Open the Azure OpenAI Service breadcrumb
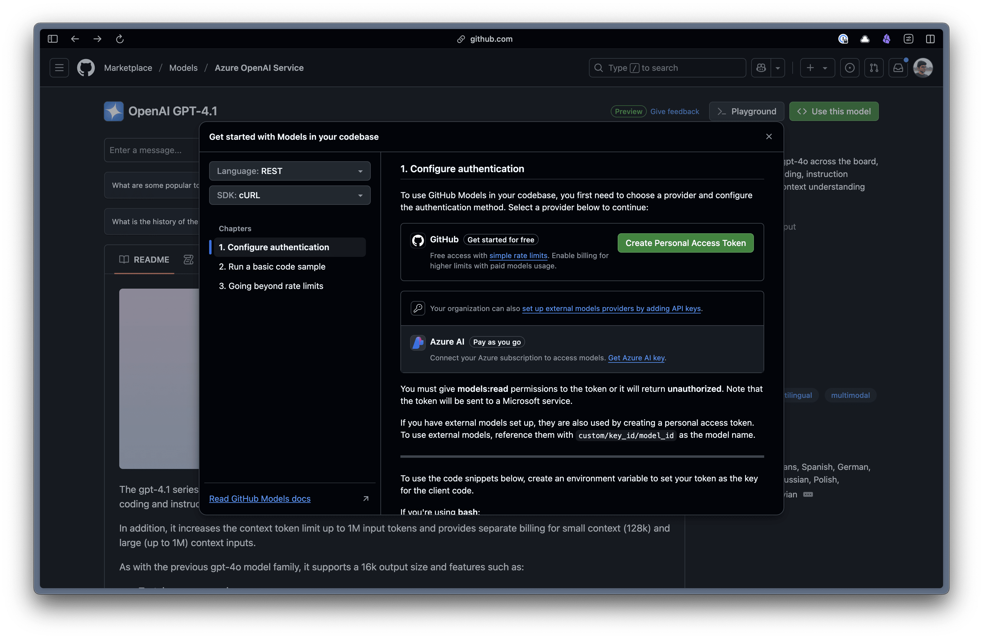The width and height of the screenshot is (983, 639). tap(259, 68)
